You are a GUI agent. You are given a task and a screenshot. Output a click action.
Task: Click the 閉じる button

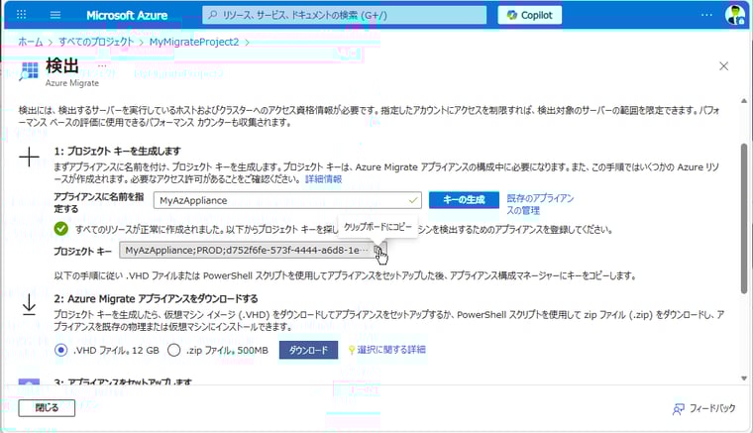pos(47,407)
